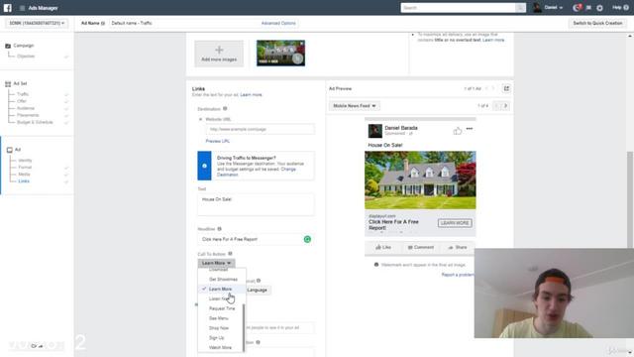The height and width of the screenshot is (357, 634).
Task: Click the Like button in ad preview
Action: coord(383,247)
